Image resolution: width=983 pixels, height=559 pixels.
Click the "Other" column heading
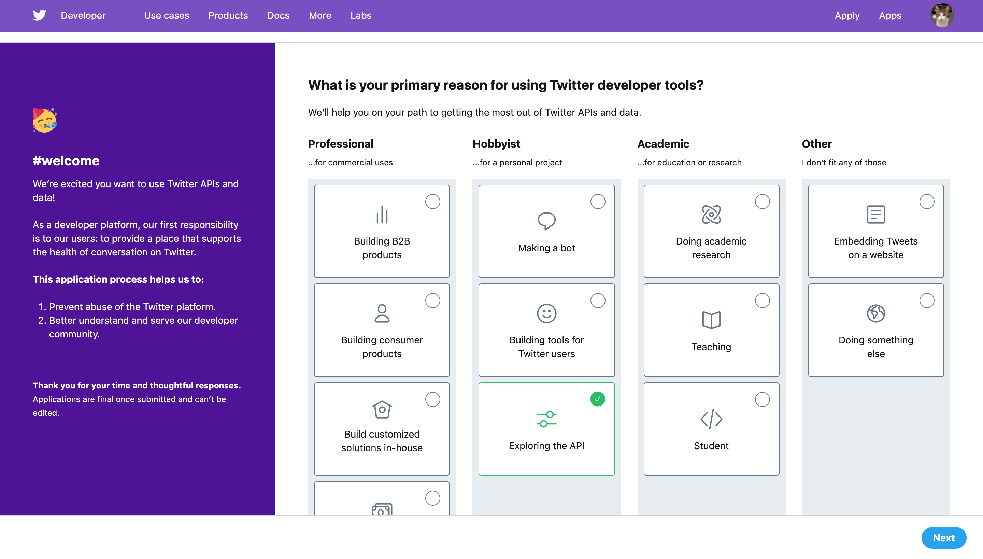tap(817, 144)
